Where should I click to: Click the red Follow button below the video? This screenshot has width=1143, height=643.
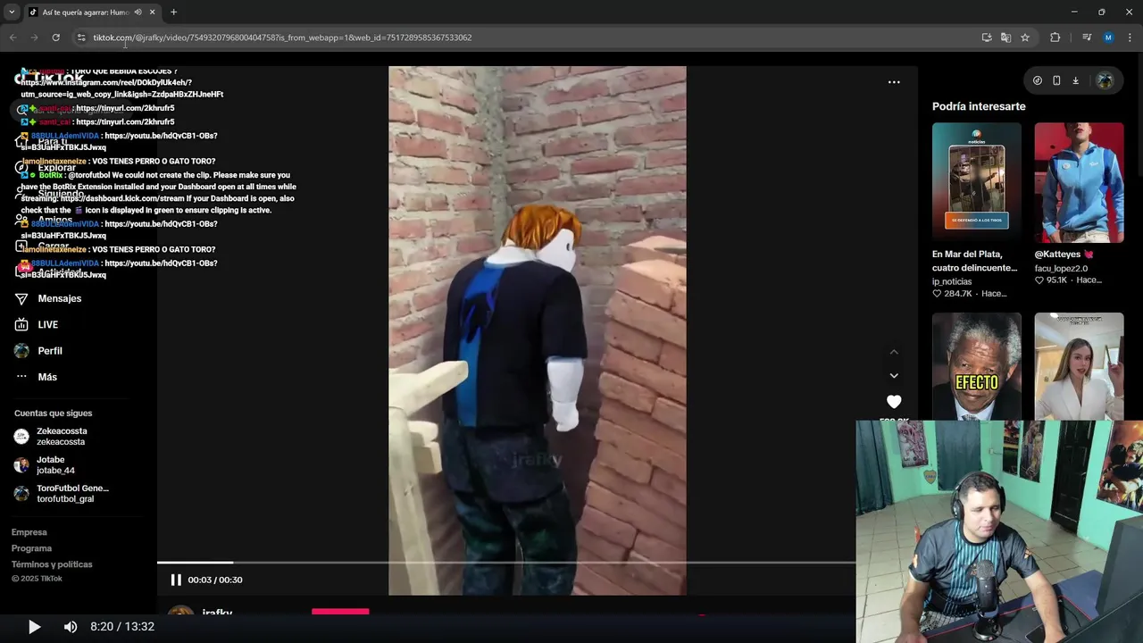coord(340,613)
